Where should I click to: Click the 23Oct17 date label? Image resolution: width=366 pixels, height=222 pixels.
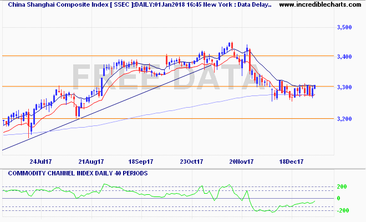191,162
